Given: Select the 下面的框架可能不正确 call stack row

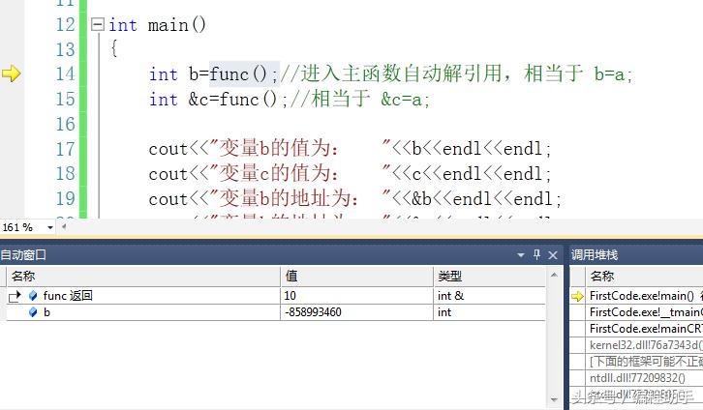Looking at the screenshot, I should click(644, 362).
